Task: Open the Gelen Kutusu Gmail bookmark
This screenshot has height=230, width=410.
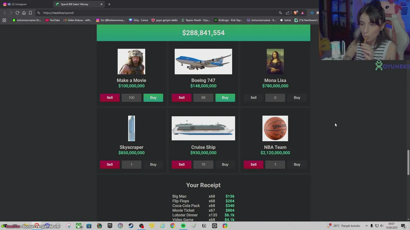Action: click(78, 20)
